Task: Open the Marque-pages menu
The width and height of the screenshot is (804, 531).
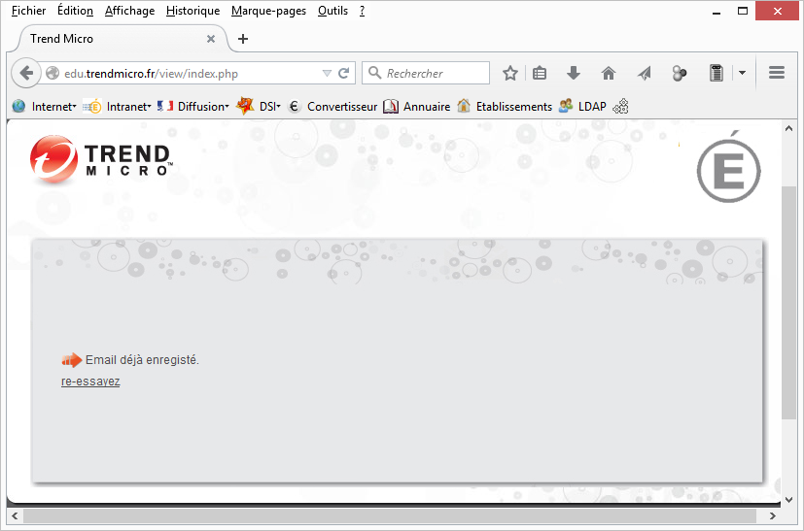Action: 268,11
